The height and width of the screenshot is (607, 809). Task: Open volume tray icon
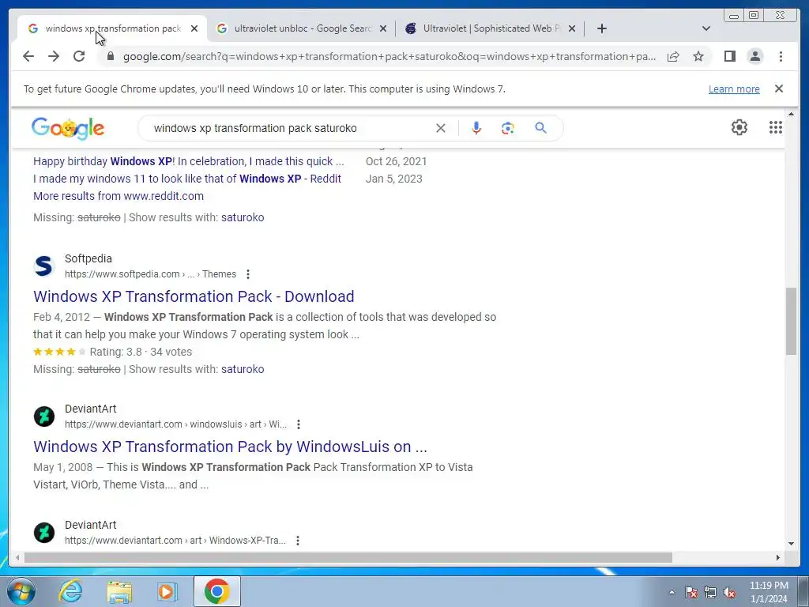coord(729,592)
